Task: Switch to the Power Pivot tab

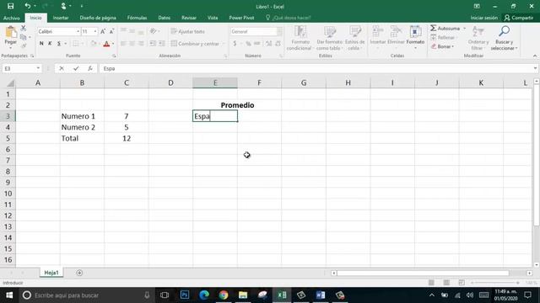Action: click(242, 18)
